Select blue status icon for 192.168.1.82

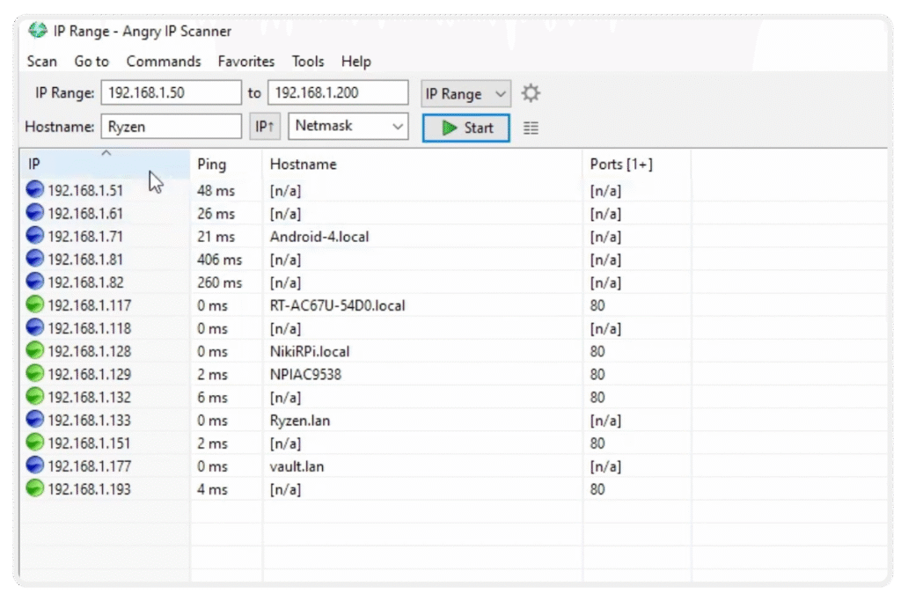point(35,282)
